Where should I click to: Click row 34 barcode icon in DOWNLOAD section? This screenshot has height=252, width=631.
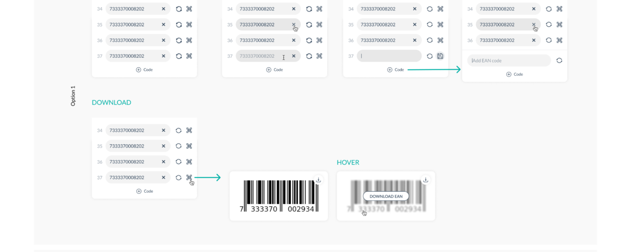pos(189,130)
